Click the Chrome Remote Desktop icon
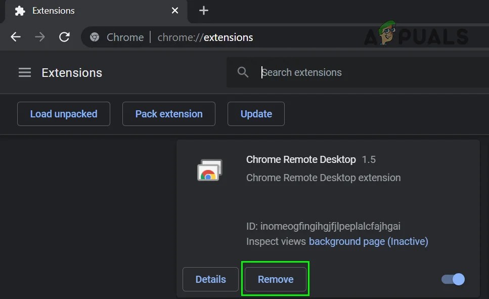 tap(209, 170)
